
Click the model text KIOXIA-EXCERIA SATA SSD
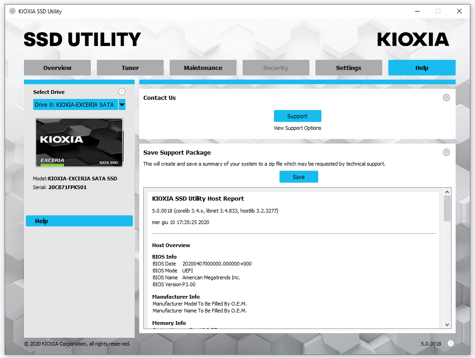tap(83, 179)
